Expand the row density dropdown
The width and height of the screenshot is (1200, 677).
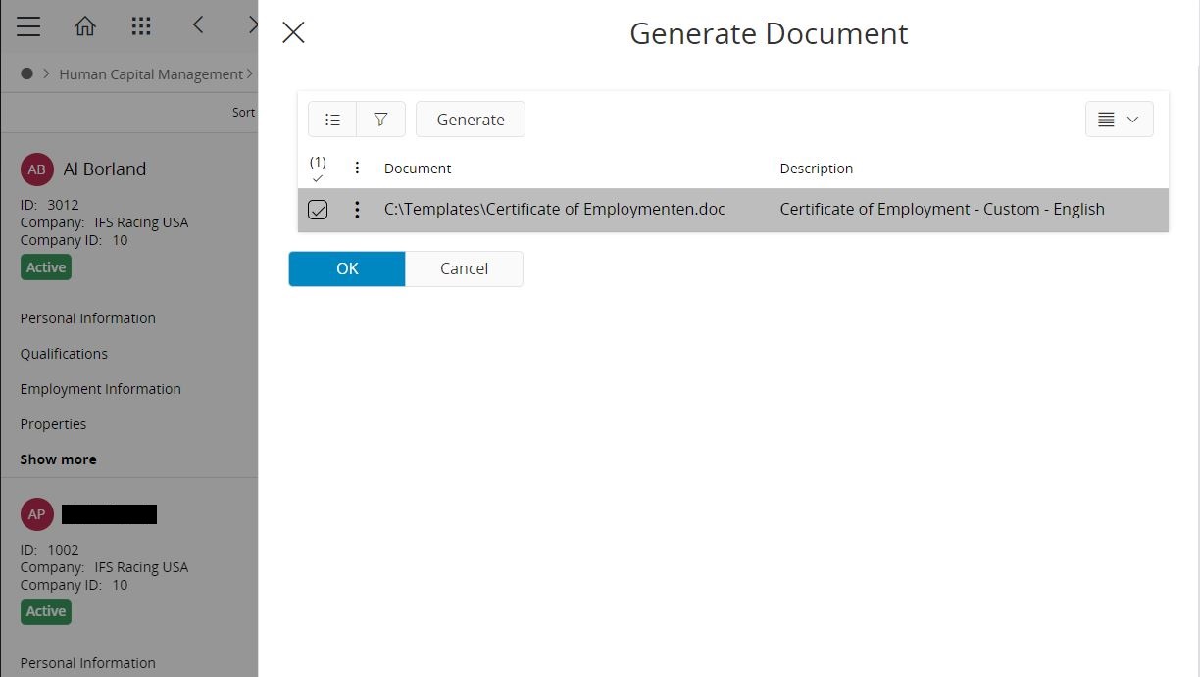pos(1119,120)
